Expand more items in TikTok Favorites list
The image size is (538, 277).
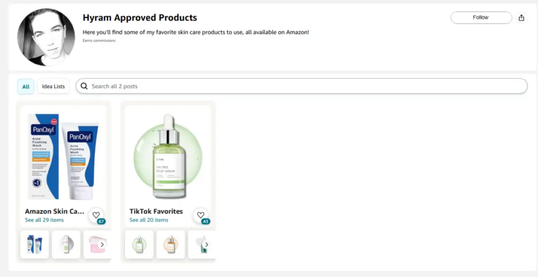tap(206, 244)
